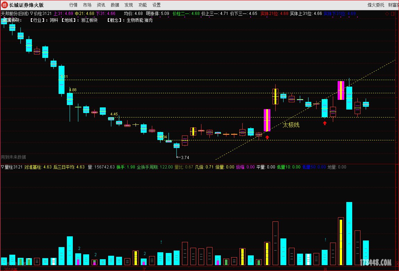The width and height of the screenshot is (399, 271).
Task: Click the 地量: 0.00 value
Action: click(x=337, y=167)
